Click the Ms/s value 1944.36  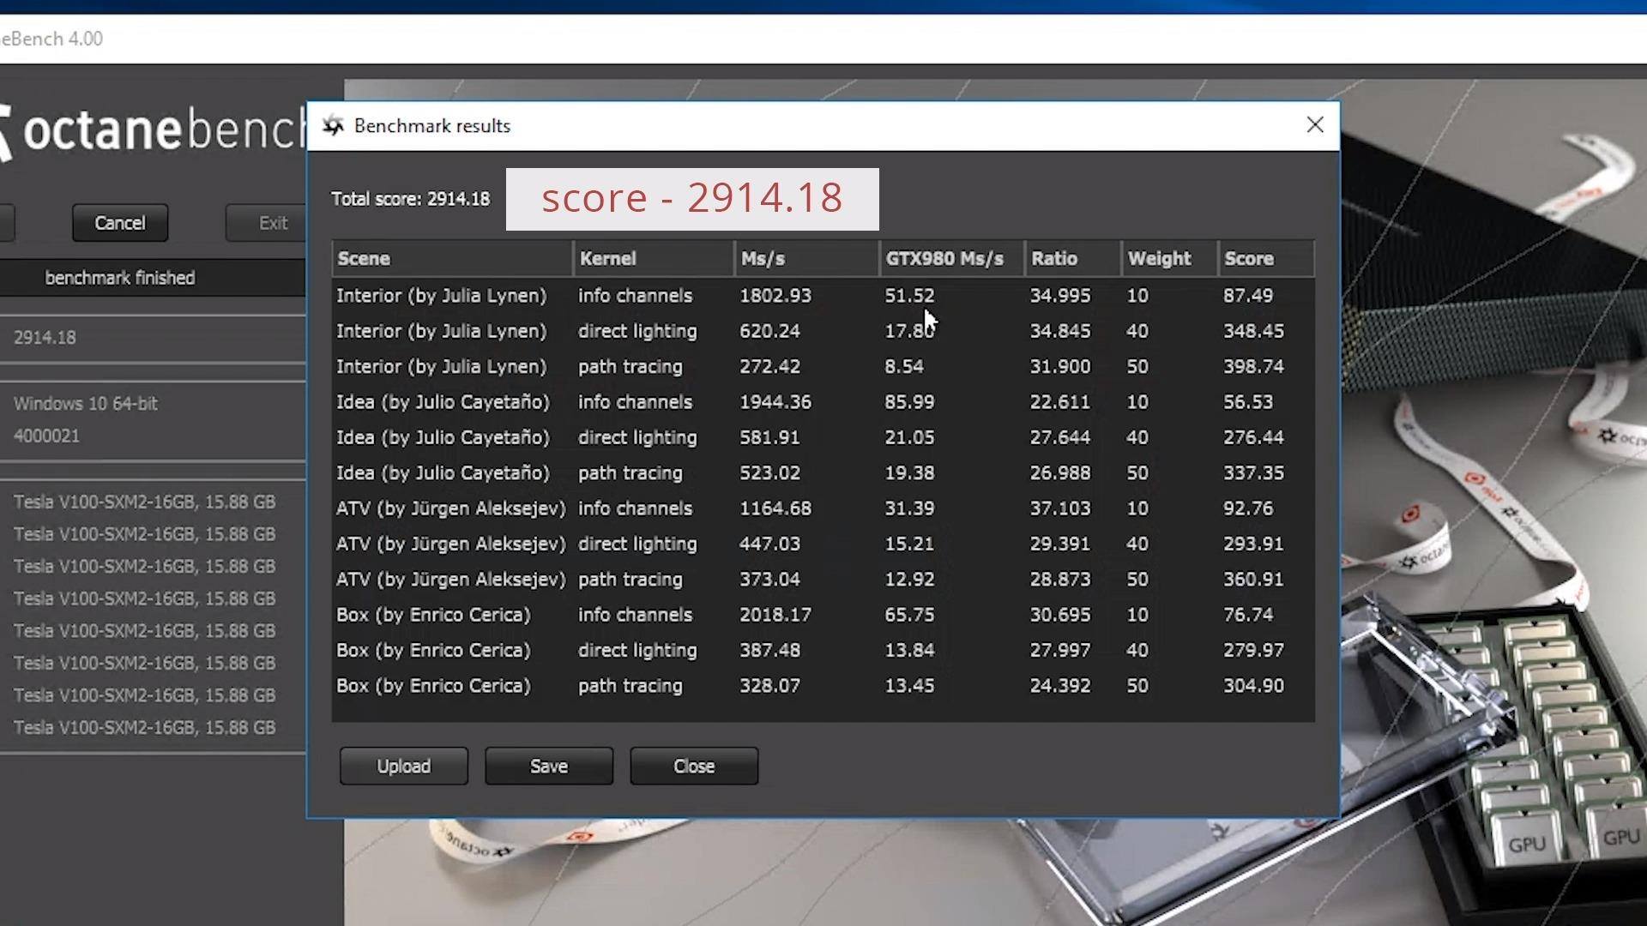tap(775, 402)
